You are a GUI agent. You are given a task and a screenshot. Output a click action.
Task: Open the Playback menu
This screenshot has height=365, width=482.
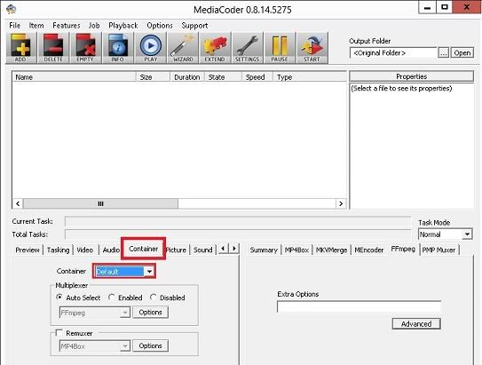[x=123, y=26]
